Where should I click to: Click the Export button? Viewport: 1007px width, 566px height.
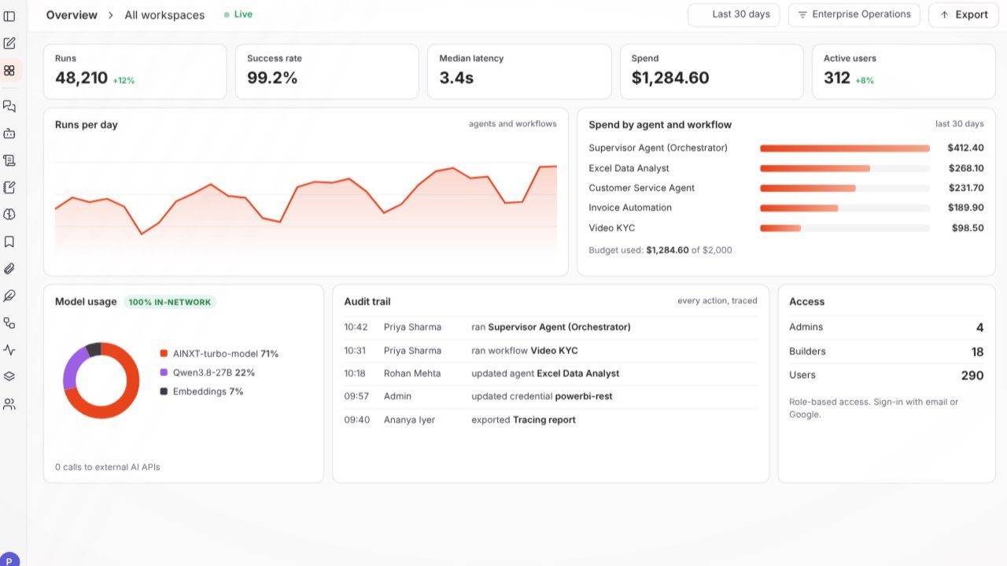(963, 15)
